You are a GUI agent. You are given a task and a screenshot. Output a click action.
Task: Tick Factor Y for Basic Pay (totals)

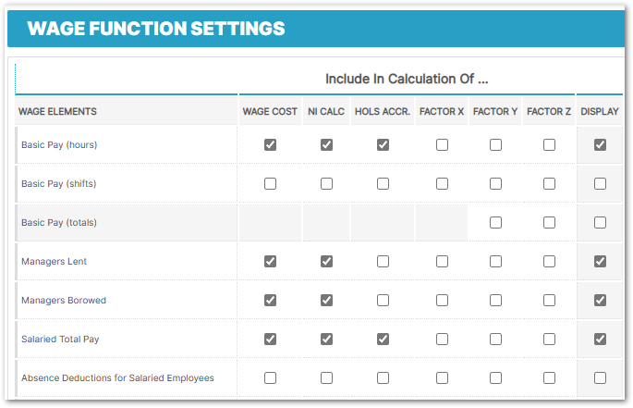tap(495, 223)
